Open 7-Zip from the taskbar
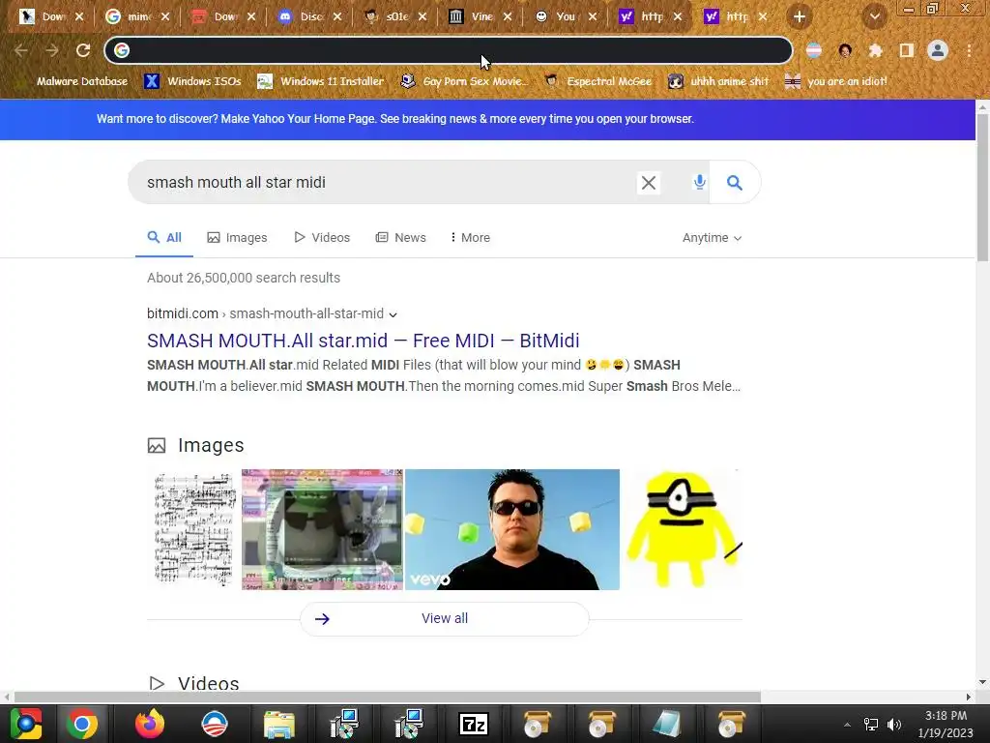This screenshot has height=743, width=990. pos(474,724)
